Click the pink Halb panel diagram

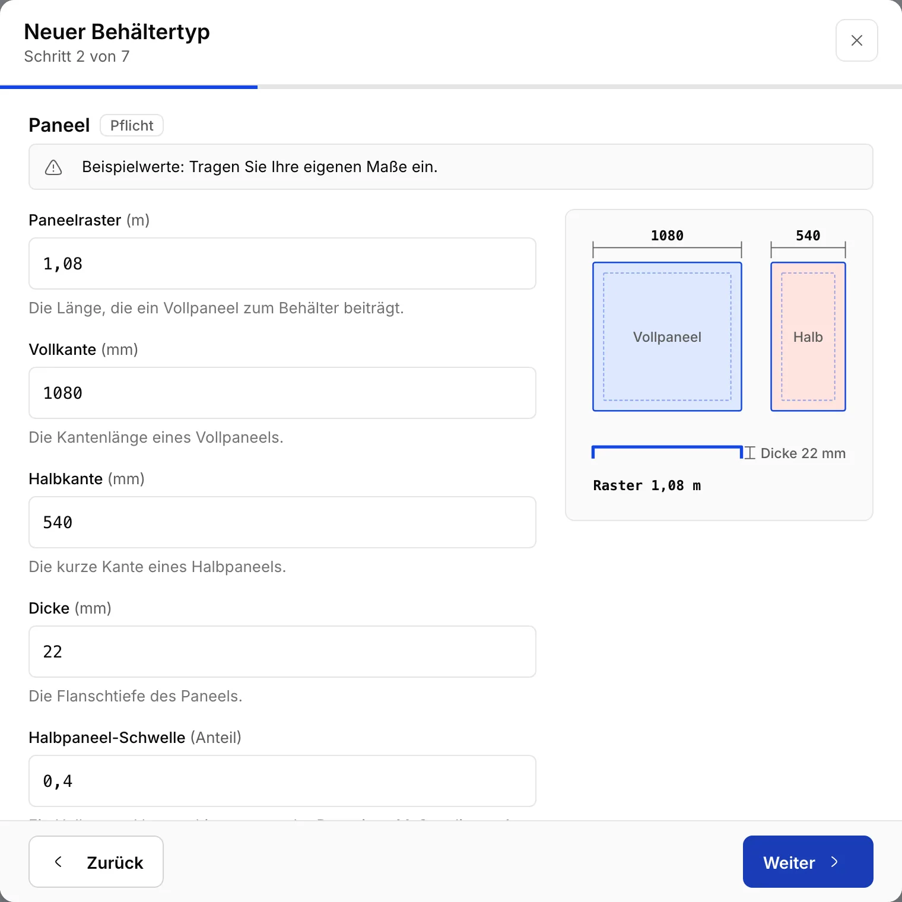click(808, 336)
